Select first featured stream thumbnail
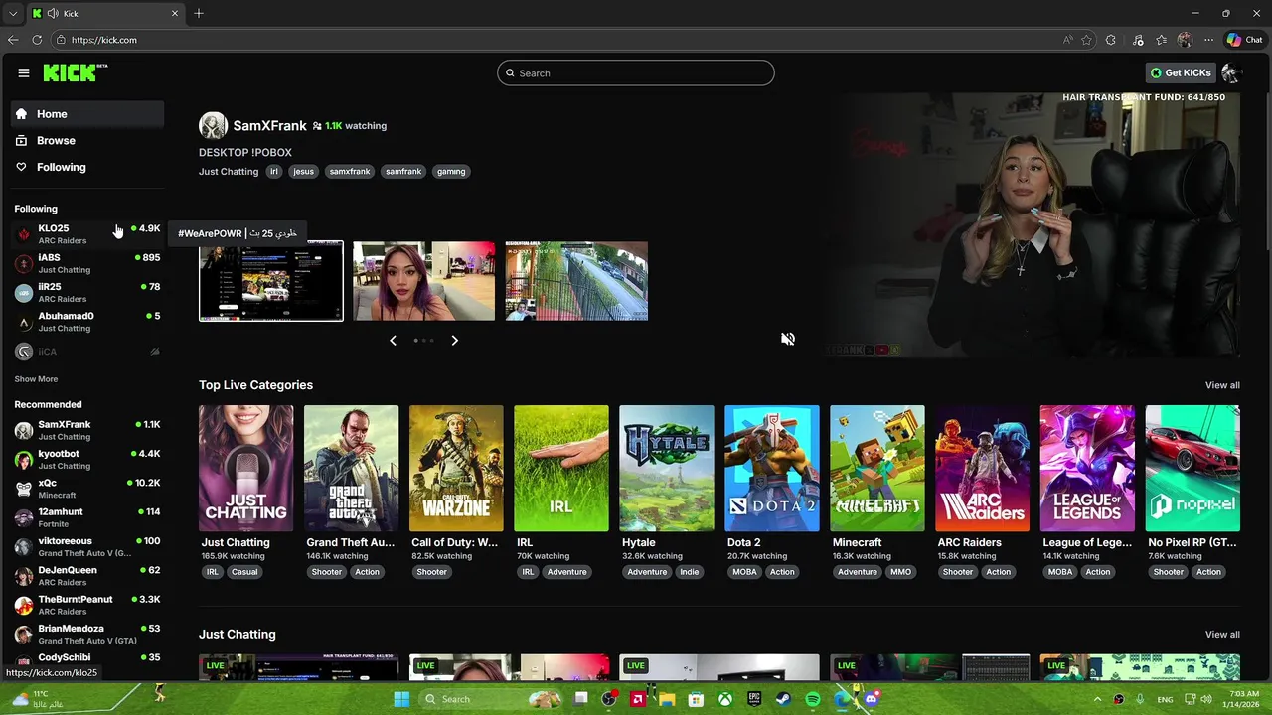This screenshot has width=1272, height=715. tap(271, 281)
